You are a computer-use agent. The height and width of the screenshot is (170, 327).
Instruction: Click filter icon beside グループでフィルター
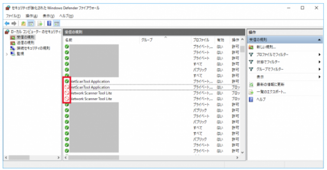(x=251, y=69)
